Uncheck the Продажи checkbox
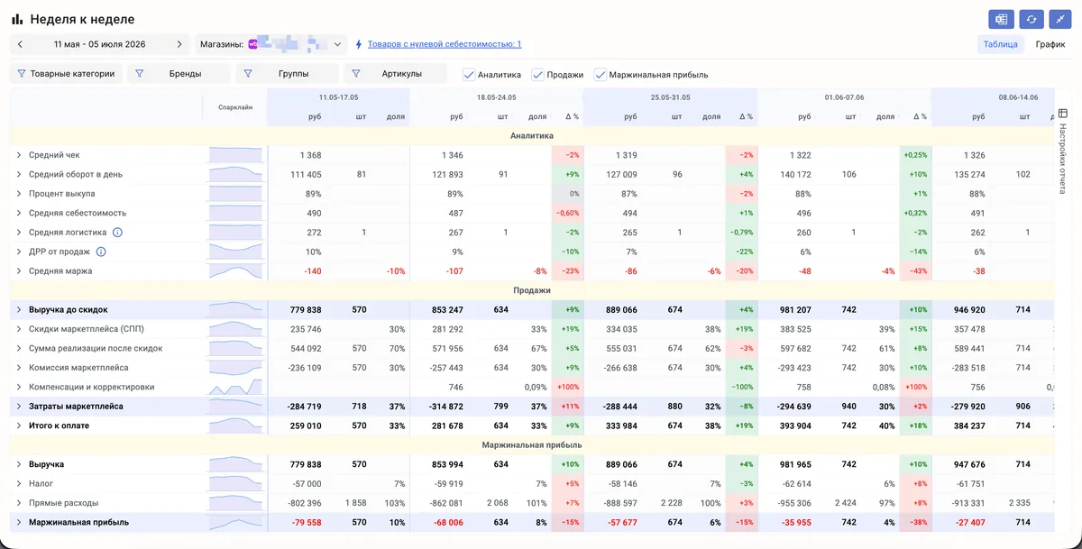Screen dimensions: 1082x549 (537, 75)
